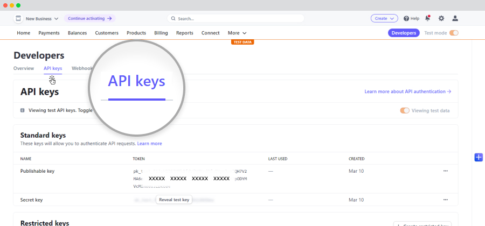Click the LAST USED column header
The width and height of the screenshot is (485, 226).
(x=278, y=159)
